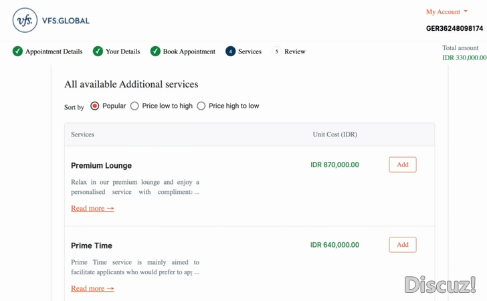487x301 pixels.
Task: Click the Your Details green checkmark icon
Action: click(x=98, y=52)
